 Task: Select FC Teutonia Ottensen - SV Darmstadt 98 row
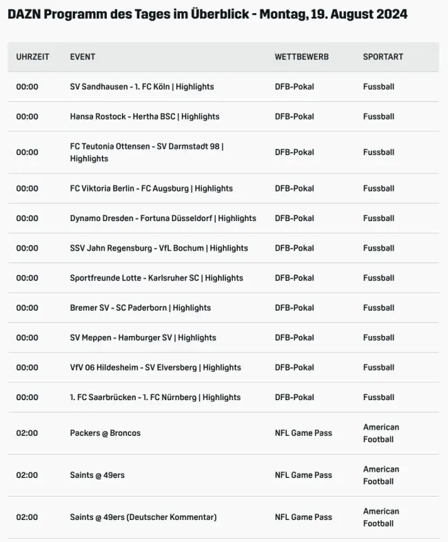(147, 152)
